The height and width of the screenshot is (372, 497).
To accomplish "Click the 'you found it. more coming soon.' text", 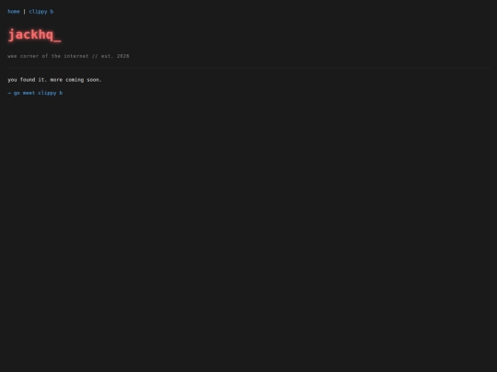I will click(54, 80).
